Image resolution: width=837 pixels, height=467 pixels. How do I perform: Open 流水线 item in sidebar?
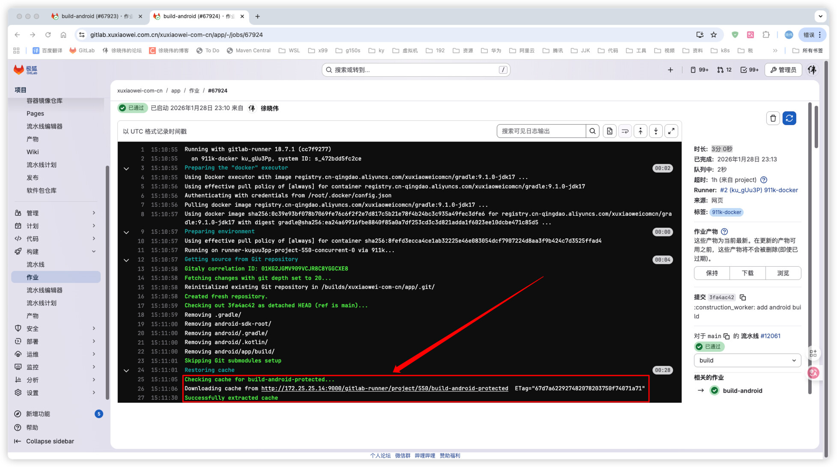coord(36,265)
